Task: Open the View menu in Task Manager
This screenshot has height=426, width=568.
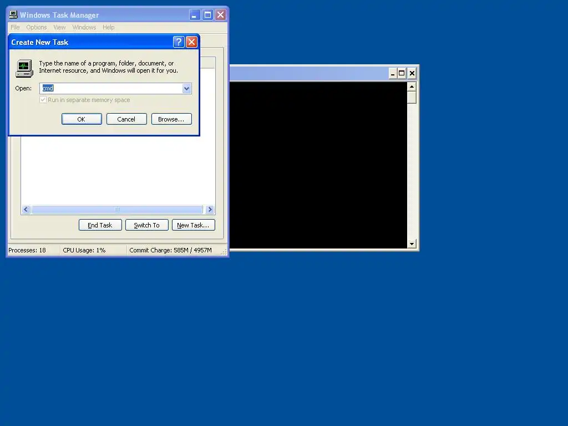Action: pyautogui.click(x=59, y=27)
